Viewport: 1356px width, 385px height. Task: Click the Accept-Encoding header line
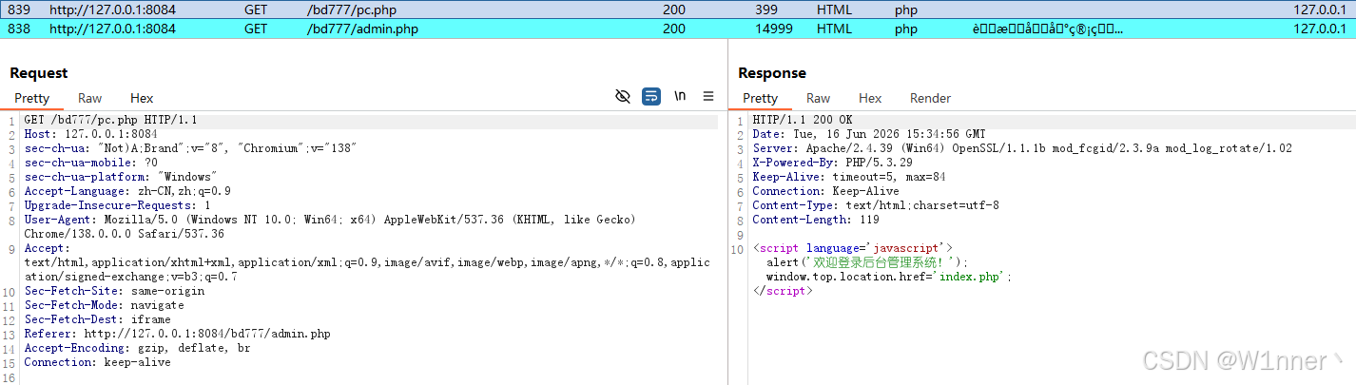(137, 349)
